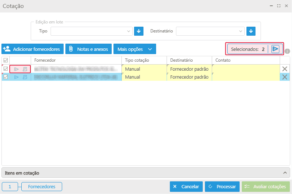This screenshot has width=292, height=194.
Task: Go to the Fornecedores step tab
Action: pyautogui.click(x=42, y=186)
